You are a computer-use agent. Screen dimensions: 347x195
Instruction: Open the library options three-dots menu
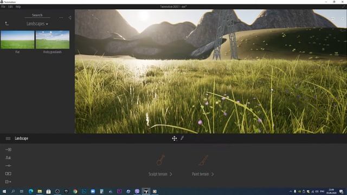(61, 18)
